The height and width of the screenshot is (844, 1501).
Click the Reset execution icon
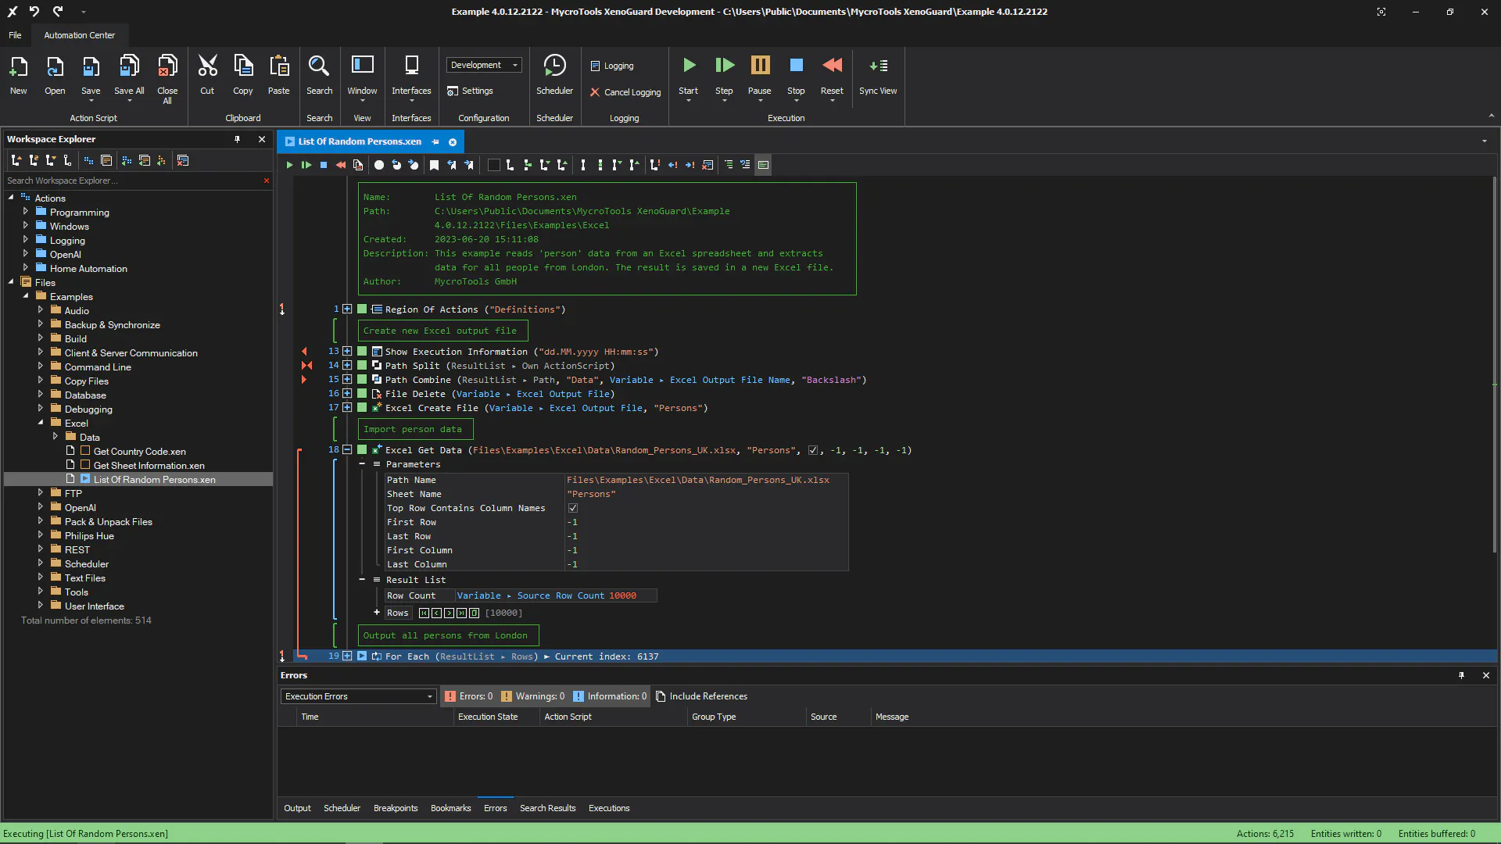(832, 66)
